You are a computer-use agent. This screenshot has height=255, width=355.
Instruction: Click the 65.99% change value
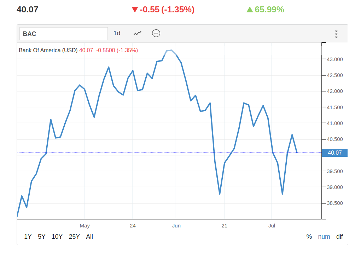tap(269, 10)
